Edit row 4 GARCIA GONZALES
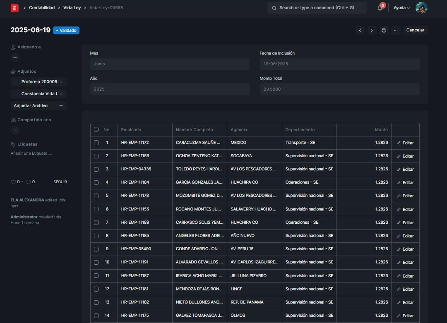Image resolution: width=447 pixels, height=323 pixels. [x=405, y=182]
